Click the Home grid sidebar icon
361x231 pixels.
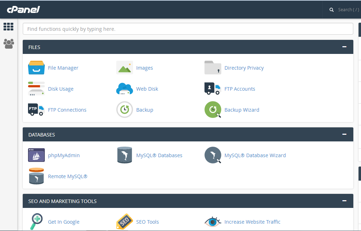pos(8,27)
